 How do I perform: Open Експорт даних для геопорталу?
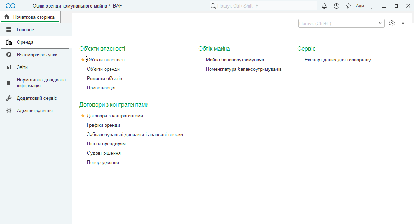337,60
